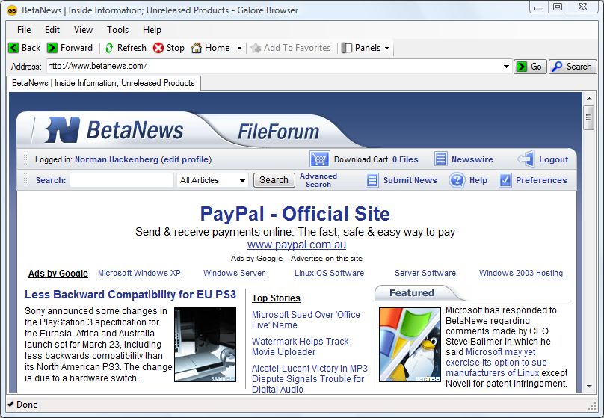This screenshot has height=418, width=604.
Task: Open the View menu
Action: [83, 30]
